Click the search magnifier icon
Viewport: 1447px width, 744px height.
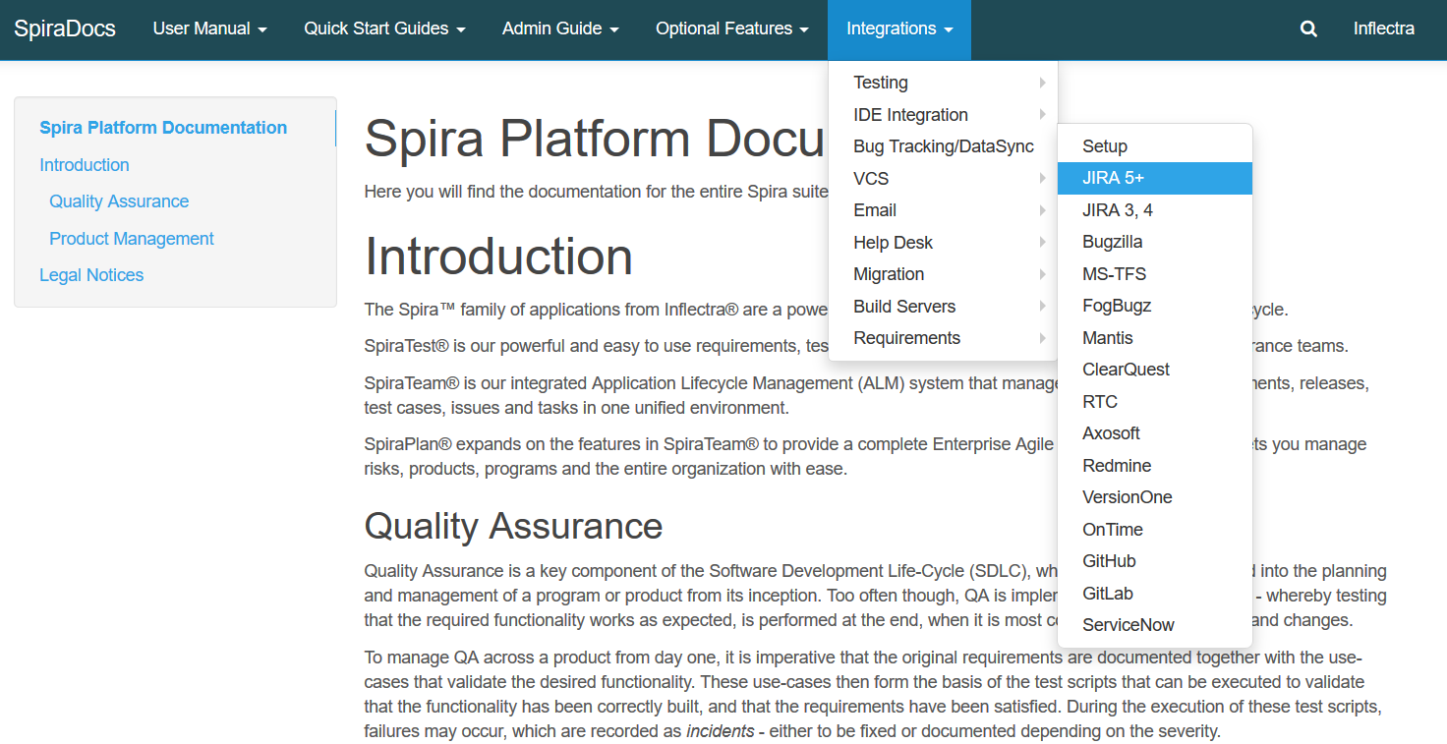(1308, 29)
